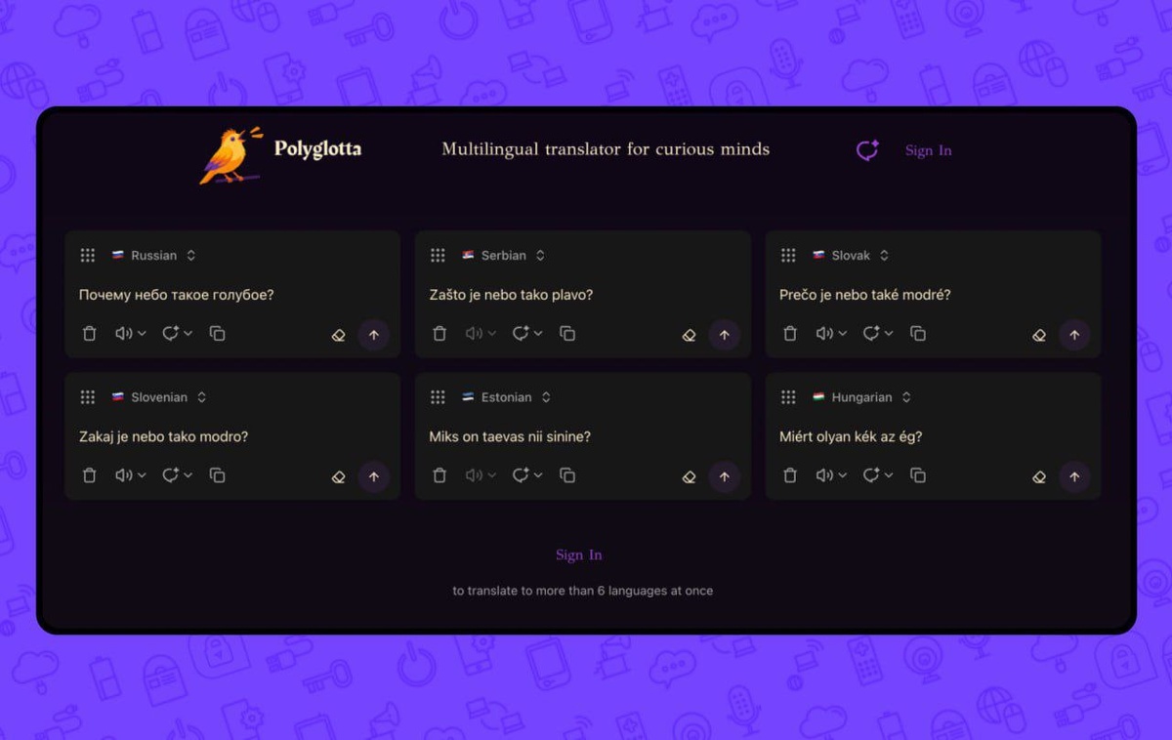Click Sign In in the header

coord(928,150)
